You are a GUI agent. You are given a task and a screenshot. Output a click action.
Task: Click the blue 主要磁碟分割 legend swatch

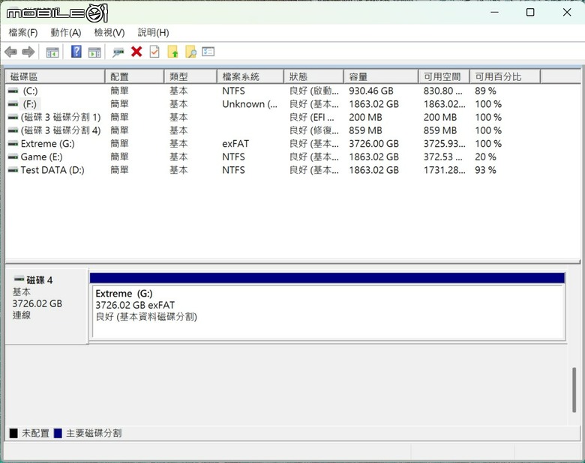(58, 433)
